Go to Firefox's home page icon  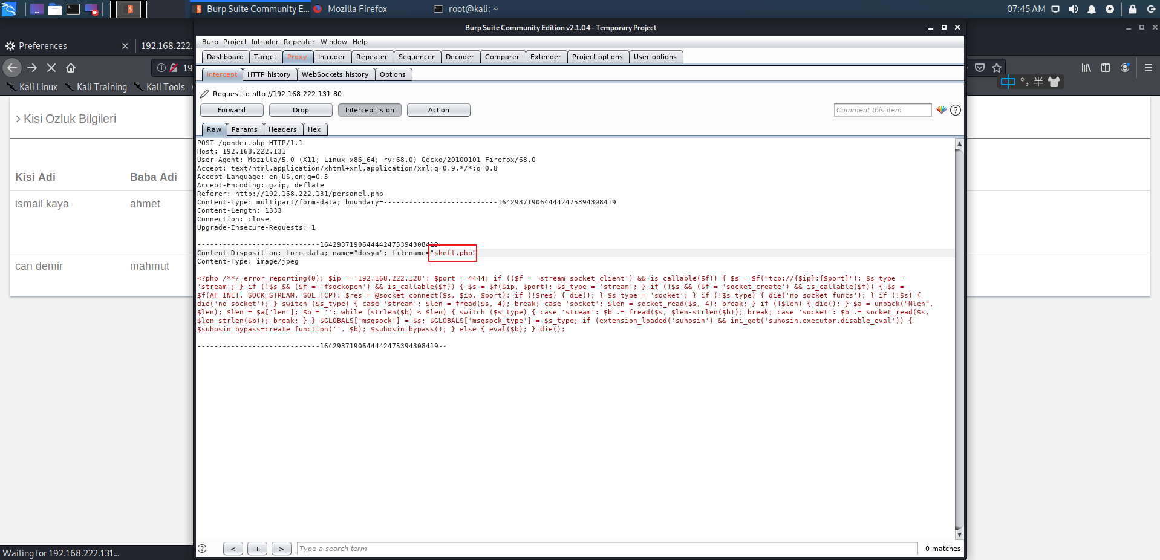click(x=71, y=68)
